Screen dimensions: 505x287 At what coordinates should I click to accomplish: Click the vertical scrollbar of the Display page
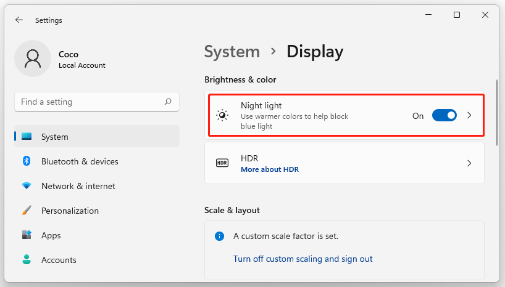(497, 113)
